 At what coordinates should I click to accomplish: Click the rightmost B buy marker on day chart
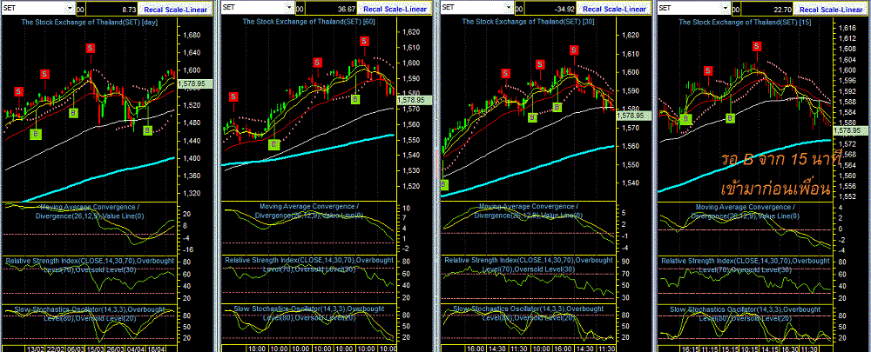[148, 130]
